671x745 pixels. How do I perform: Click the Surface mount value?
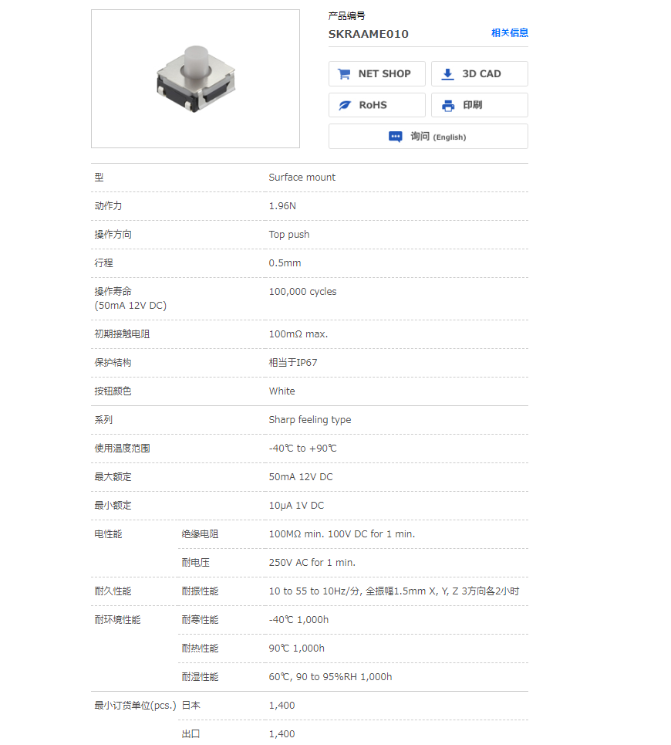coord(302,178)
